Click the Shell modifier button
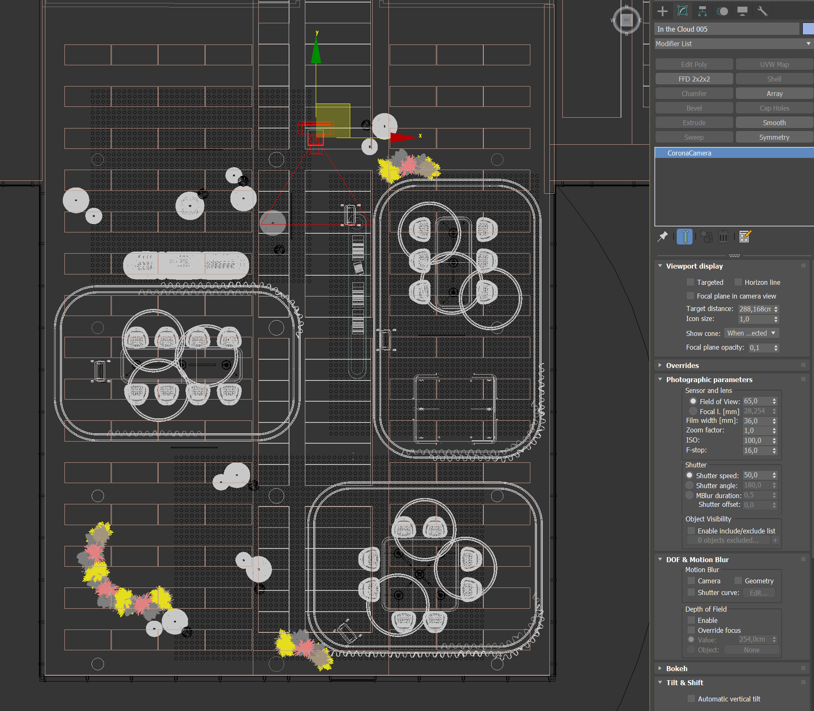 coord(773,79)
